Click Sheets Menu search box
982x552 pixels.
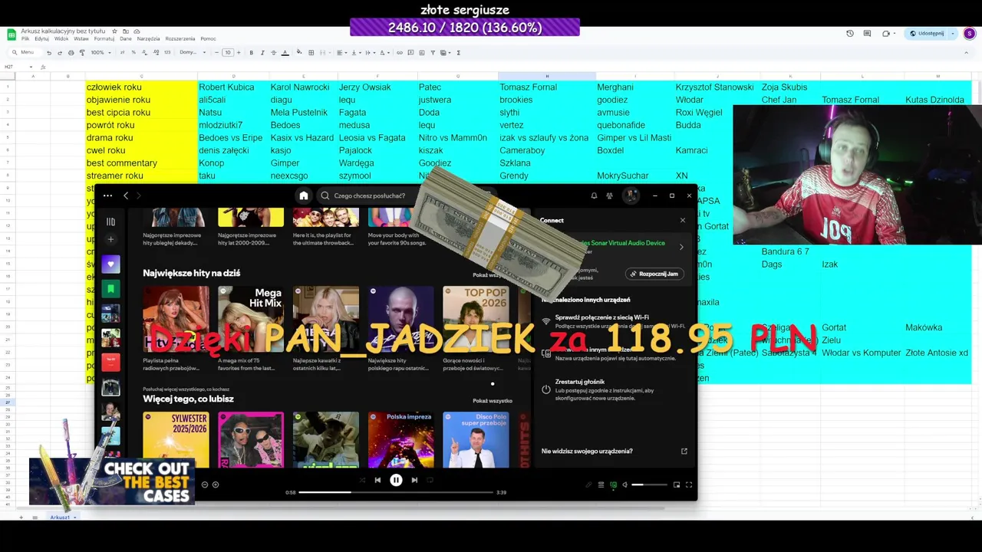(x=27, y=52)
